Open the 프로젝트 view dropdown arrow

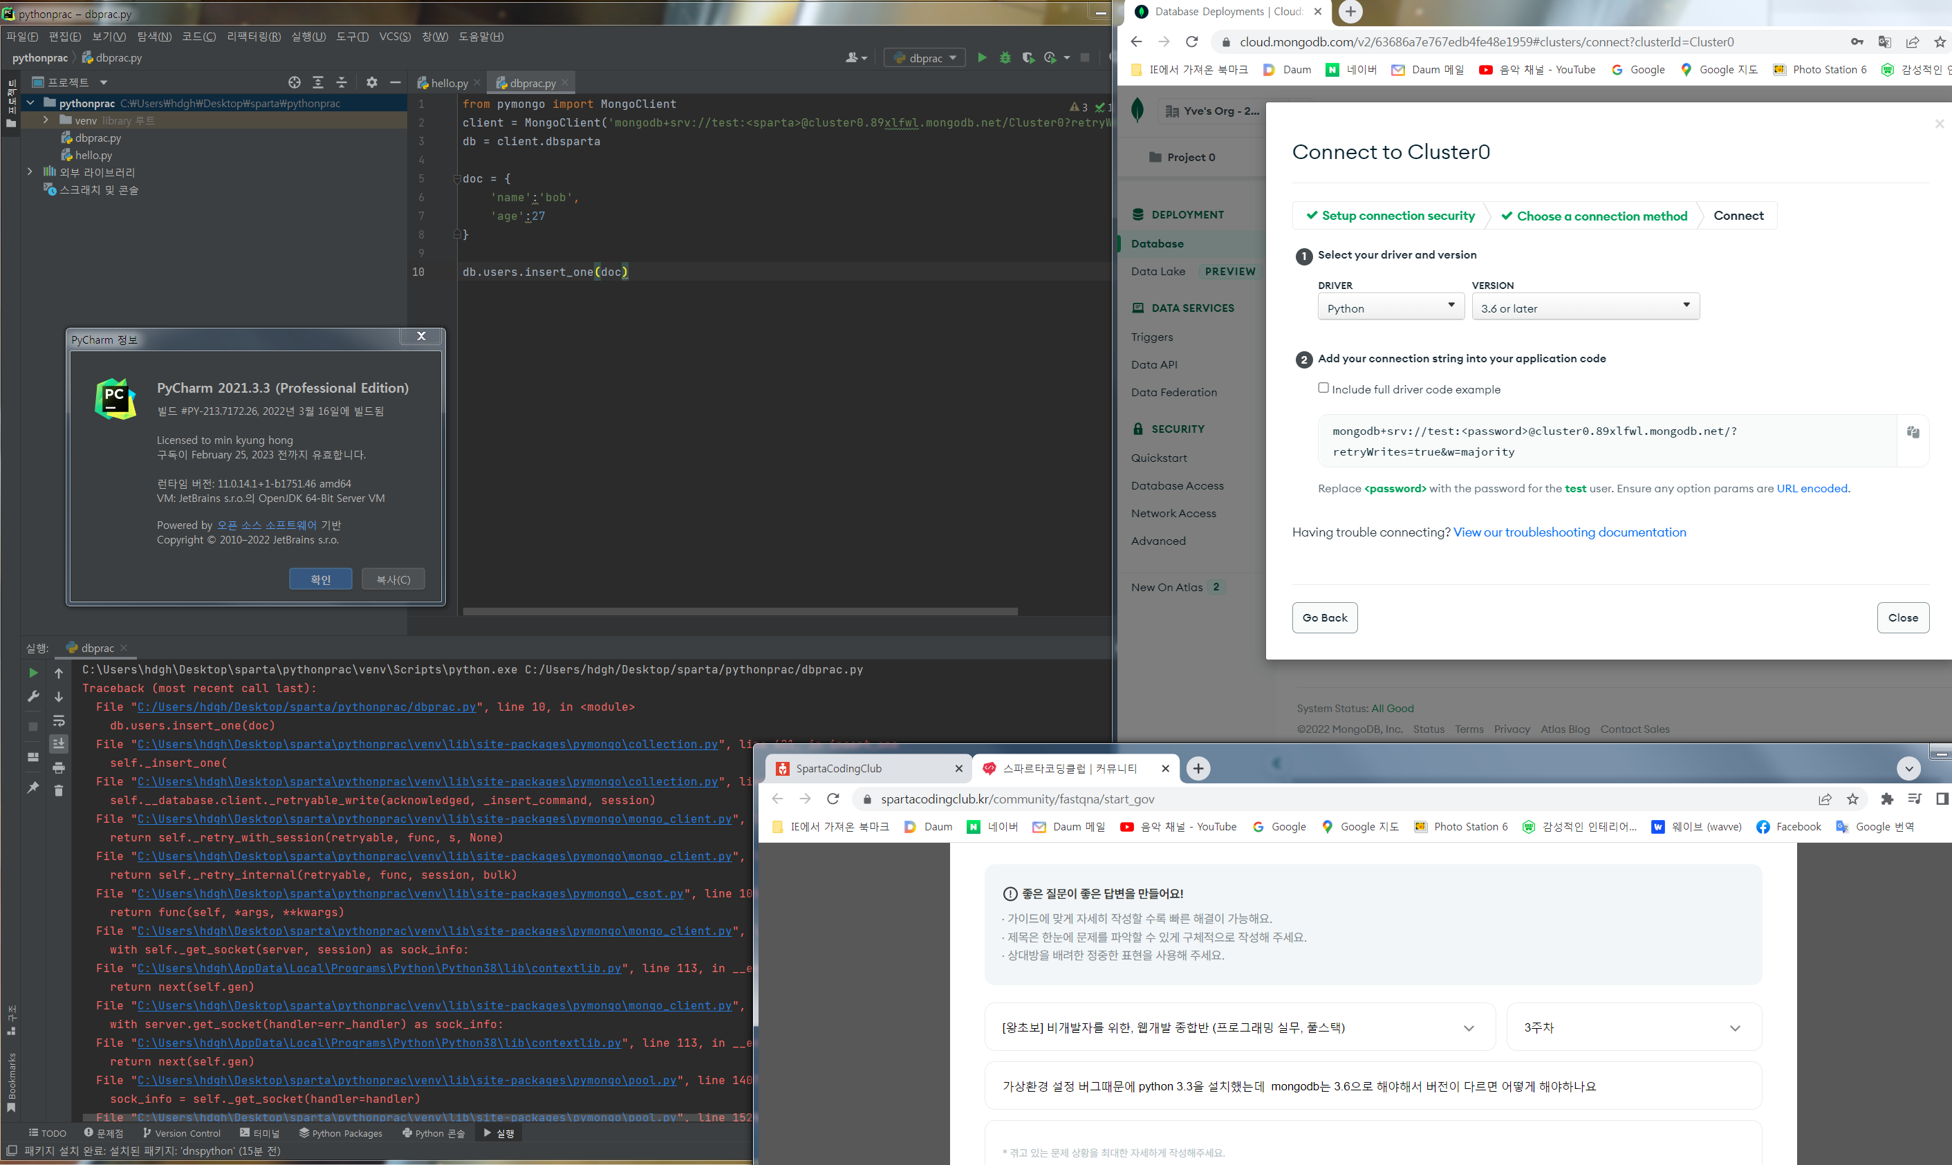[x=104, y=82]
